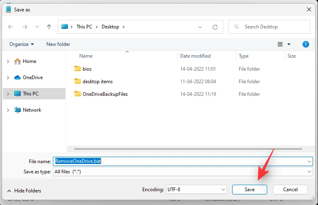The height and width of the screenshot is (205, 318).
Task: Expand chevron after Desktop in address path
Action: click(x=124, y=27)
